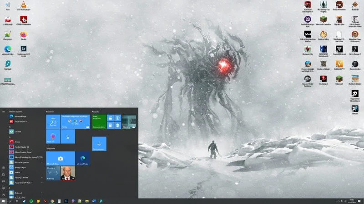The width and height of the screenshot is (364, 204).
Task: Launch the Firefox desktop shortcut
Action: point(24,35)
